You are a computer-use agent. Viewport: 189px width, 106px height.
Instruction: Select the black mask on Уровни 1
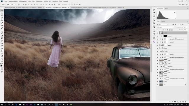click(166, 36)
